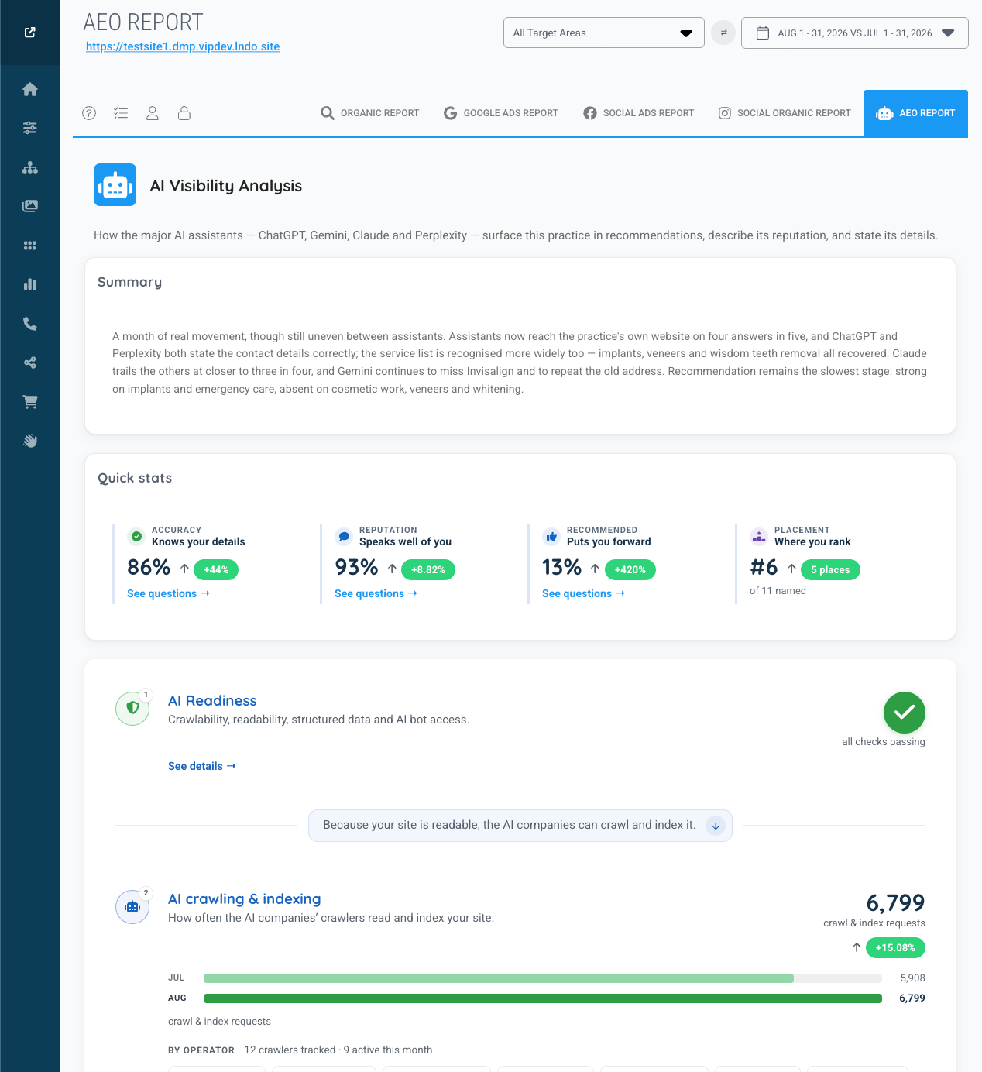
Task: Click the +15.08% crawl change badge
Action: 895,947
